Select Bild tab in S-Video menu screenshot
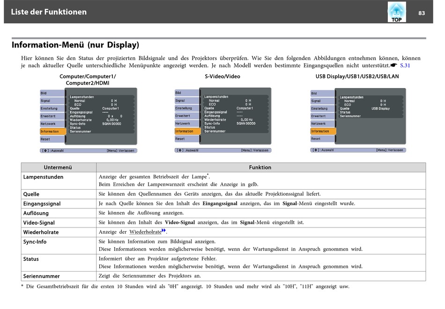This screenshot has height=309, width=445. (x=187, y=93)
